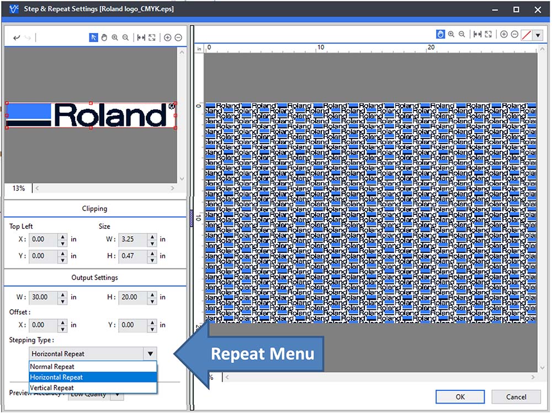Screen dimensions: 552x413
Task: Select Horizontal Repeat from the list
Action: click(x=93, y=377)
